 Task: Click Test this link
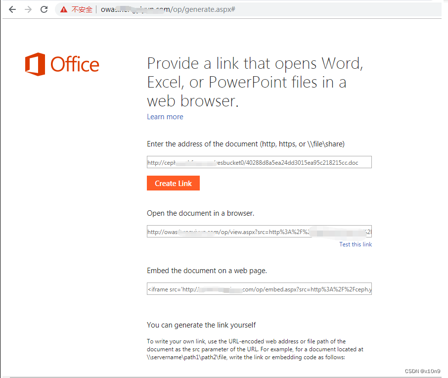pyautogui.click(x=355, y=244)
